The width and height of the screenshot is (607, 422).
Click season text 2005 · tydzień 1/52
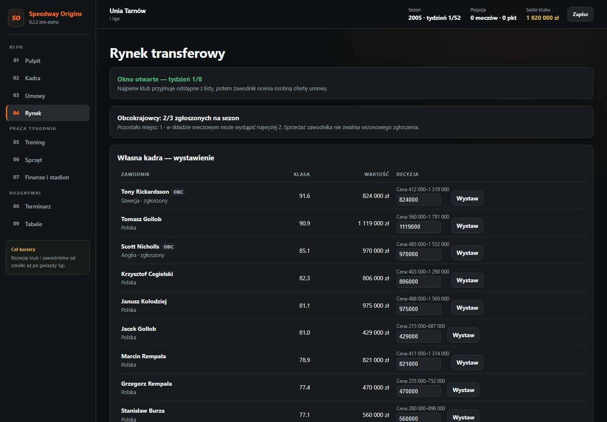pos(434,18)
